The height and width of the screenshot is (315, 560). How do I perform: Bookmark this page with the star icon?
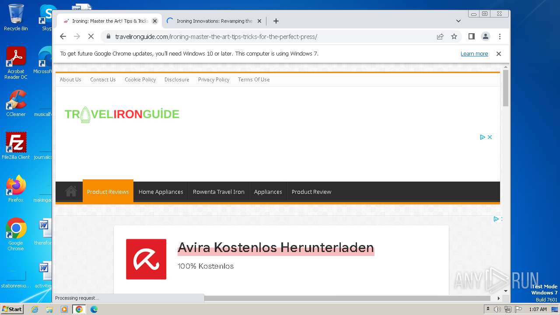[x=454, y=37]
